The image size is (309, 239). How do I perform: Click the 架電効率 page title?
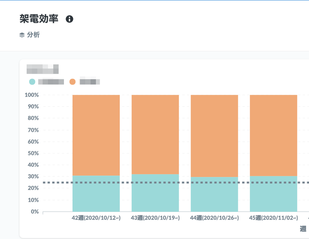click(x=39, y=19)
